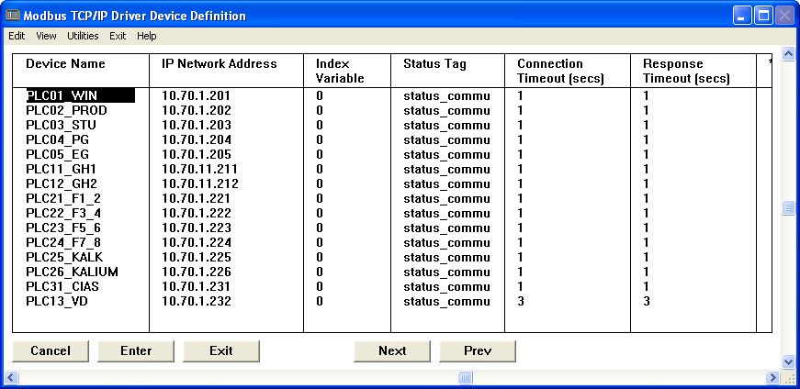Go back with the Prev button
800x389 pixels.
click(x=478, y=350)
